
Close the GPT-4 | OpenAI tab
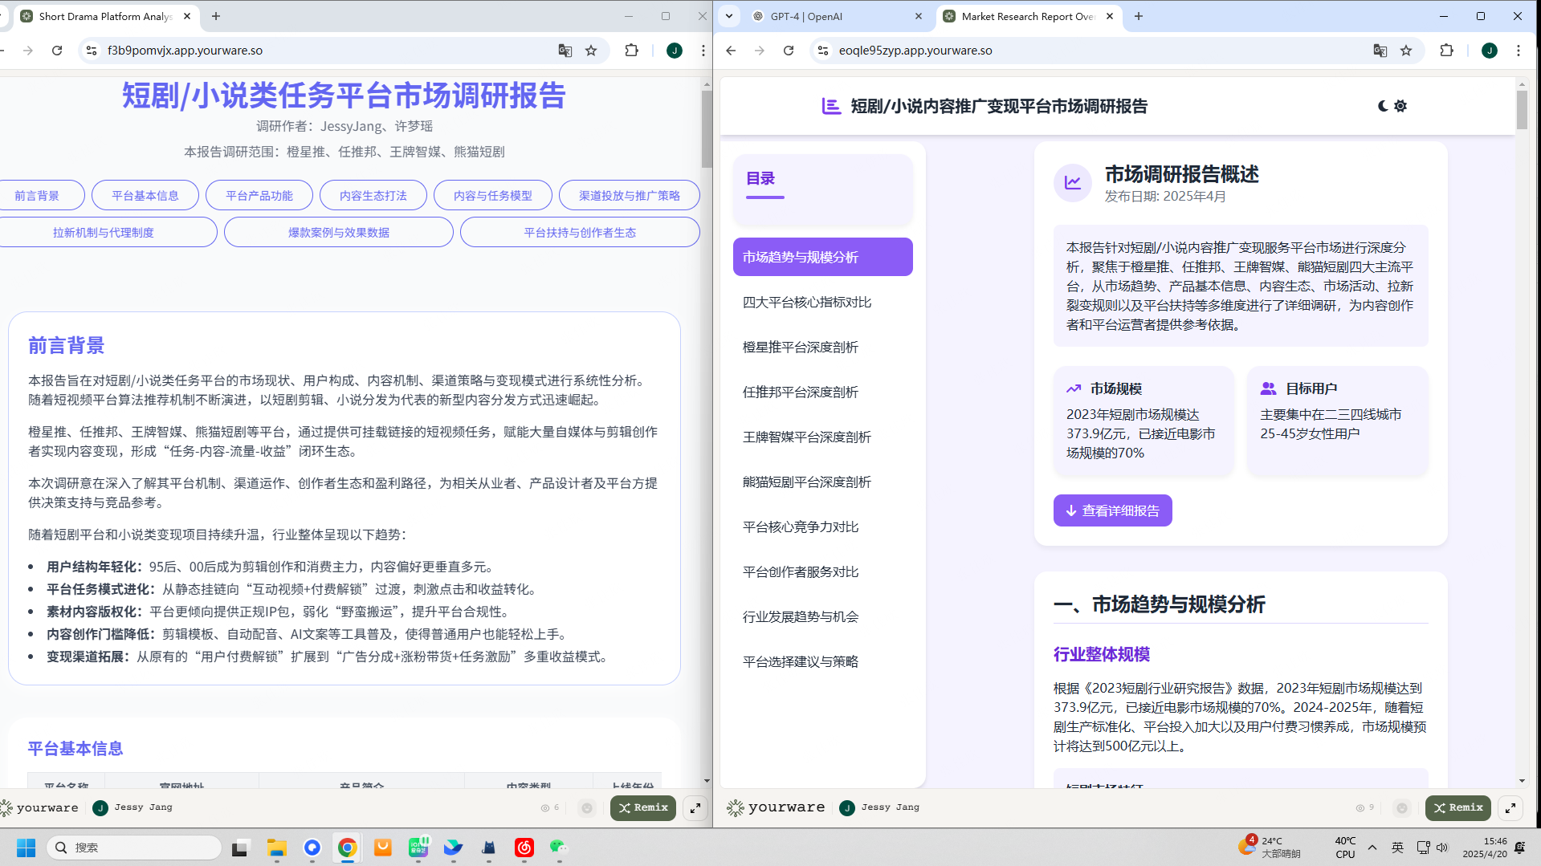click(x=919, y=16)
